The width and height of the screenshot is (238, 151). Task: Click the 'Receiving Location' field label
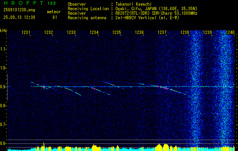tap(88, 9)
